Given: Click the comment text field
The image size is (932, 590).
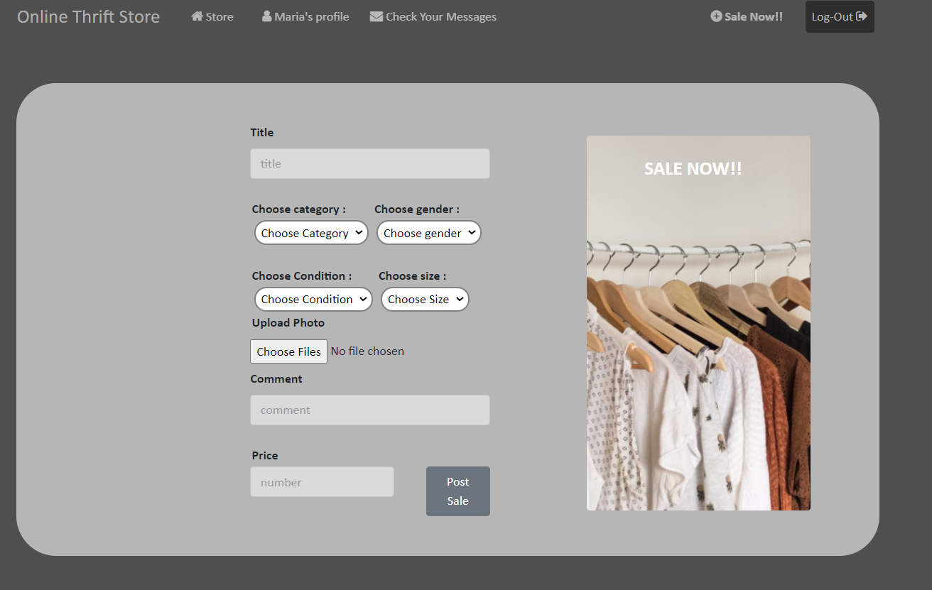Looking at the screenshot, I should coord(369,410).
